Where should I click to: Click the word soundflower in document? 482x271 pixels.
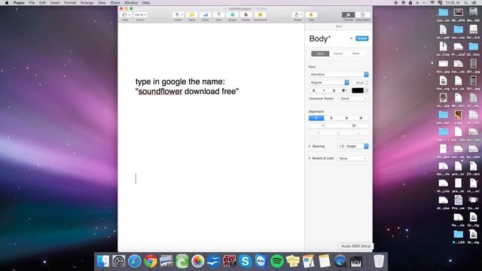coord(160,91)
